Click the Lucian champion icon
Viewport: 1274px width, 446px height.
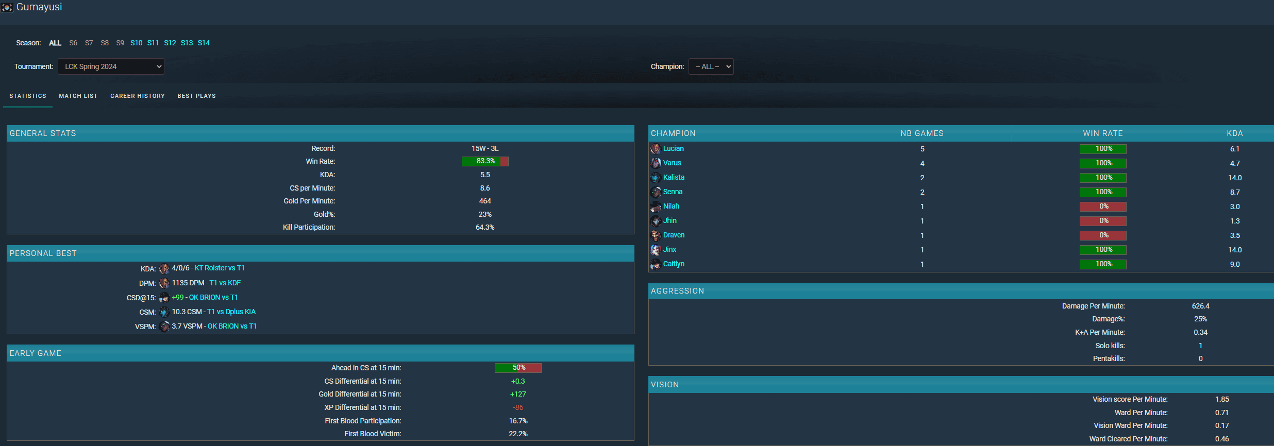pos(656,149)
